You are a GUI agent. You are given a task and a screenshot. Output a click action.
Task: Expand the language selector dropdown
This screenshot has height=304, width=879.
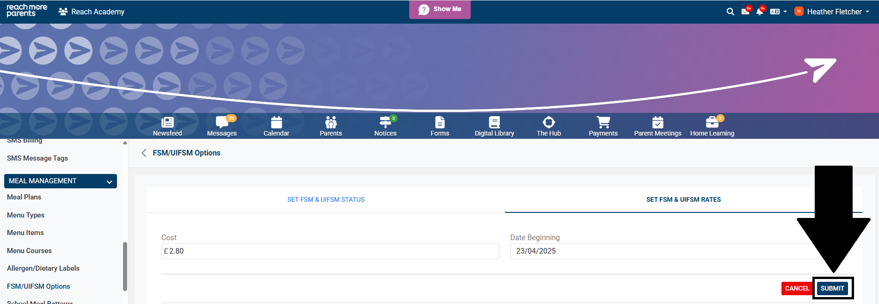coord(778,12)
